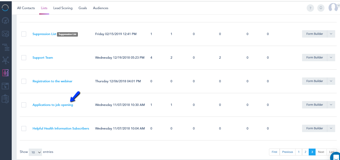Go to the Audiences tab
340x160 pixels.
[101, 8]
